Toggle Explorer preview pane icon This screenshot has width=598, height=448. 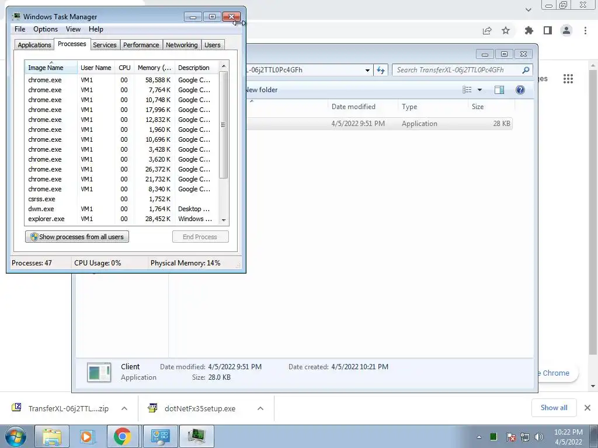(499, 90)
